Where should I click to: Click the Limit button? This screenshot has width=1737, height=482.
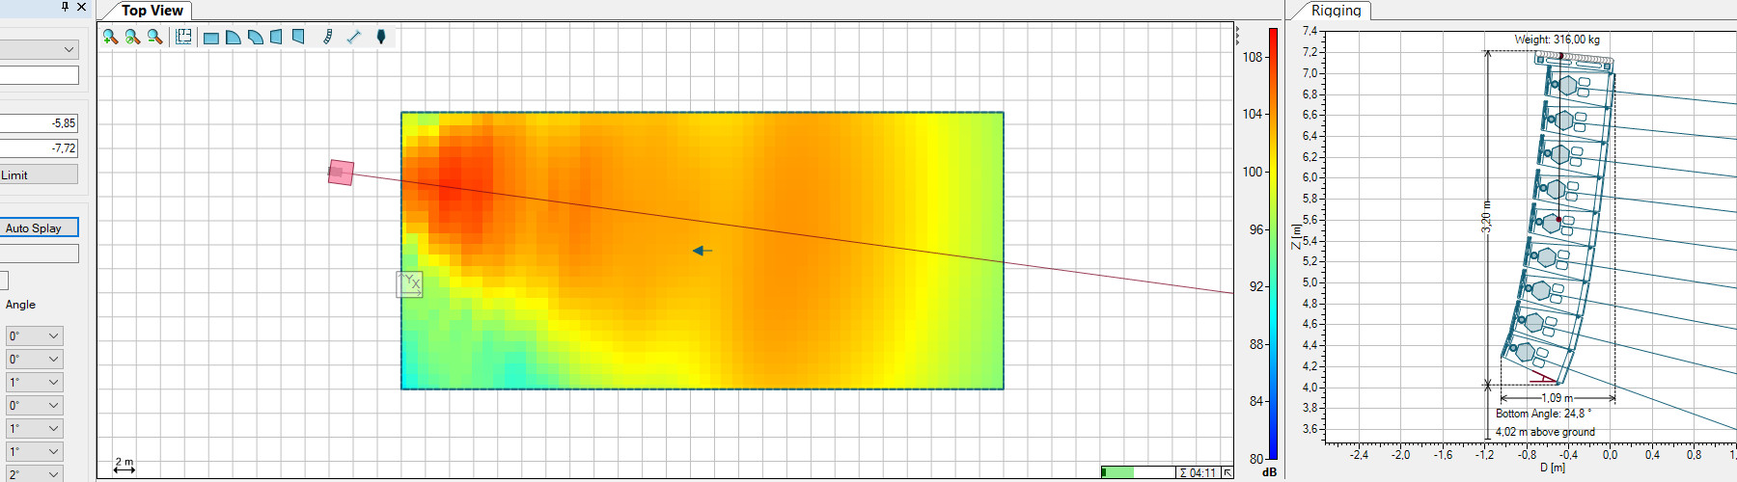tap(39, 174)
